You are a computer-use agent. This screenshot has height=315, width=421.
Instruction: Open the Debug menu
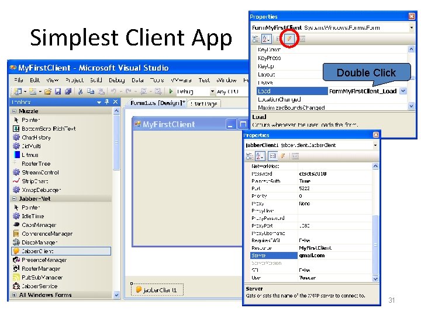[x=117, y=80]
